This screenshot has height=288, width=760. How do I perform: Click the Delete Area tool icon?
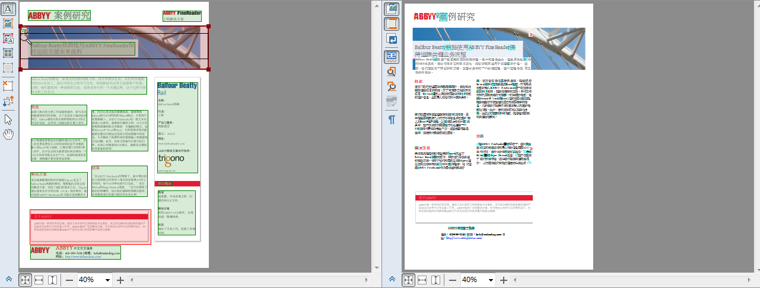coord(8,86)
